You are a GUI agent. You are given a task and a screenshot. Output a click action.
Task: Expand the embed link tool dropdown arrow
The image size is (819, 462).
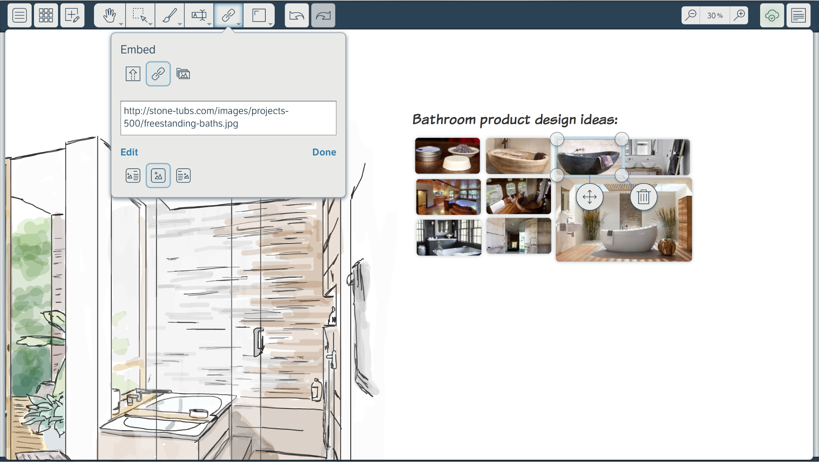point(239,24)
